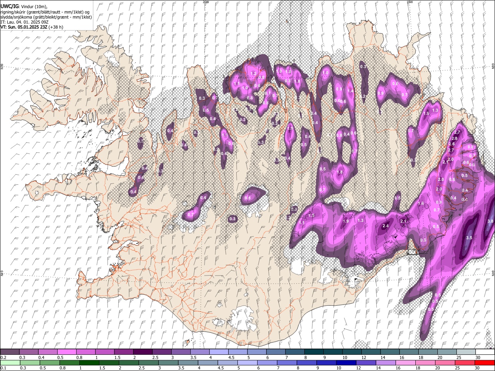
Task: Pick the pale grey 25–30 swatch in the upper legend
Action: click(x=466, y=352)
